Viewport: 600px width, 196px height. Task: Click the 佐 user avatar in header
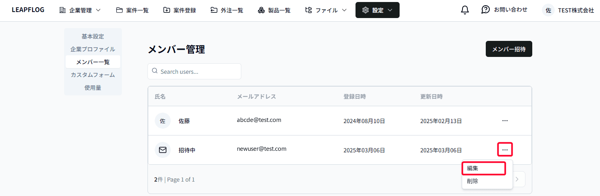[548, 10]
